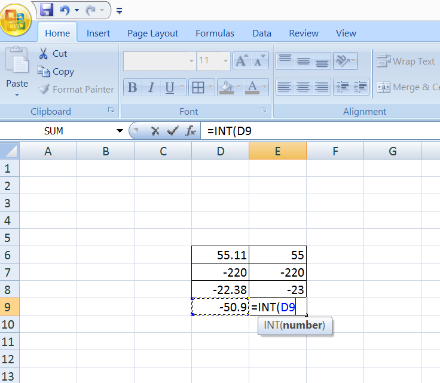Open the Page Layout tab
This screenshot has width=440, height=383.
coord(152,33)
